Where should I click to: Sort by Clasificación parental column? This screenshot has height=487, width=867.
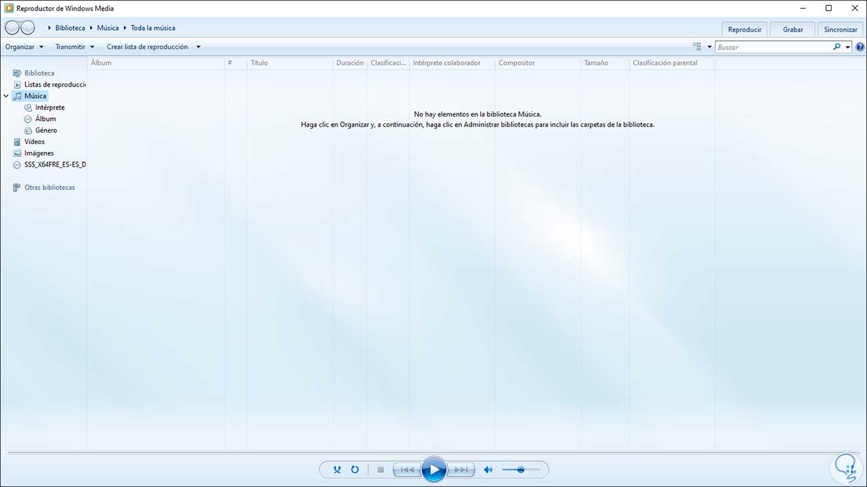coord(672,63)
